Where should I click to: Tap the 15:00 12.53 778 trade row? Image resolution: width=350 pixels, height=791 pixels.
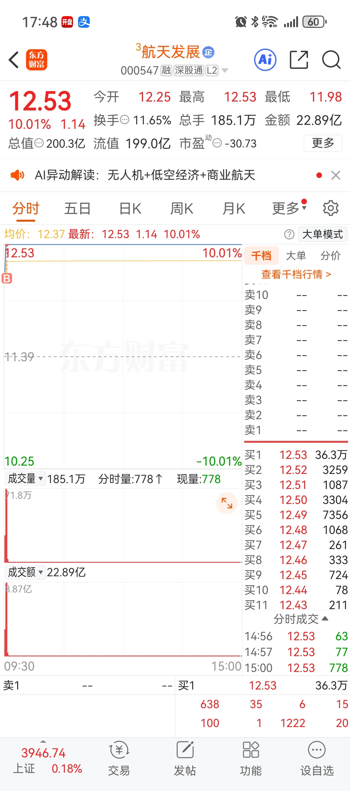pos(296,668)
